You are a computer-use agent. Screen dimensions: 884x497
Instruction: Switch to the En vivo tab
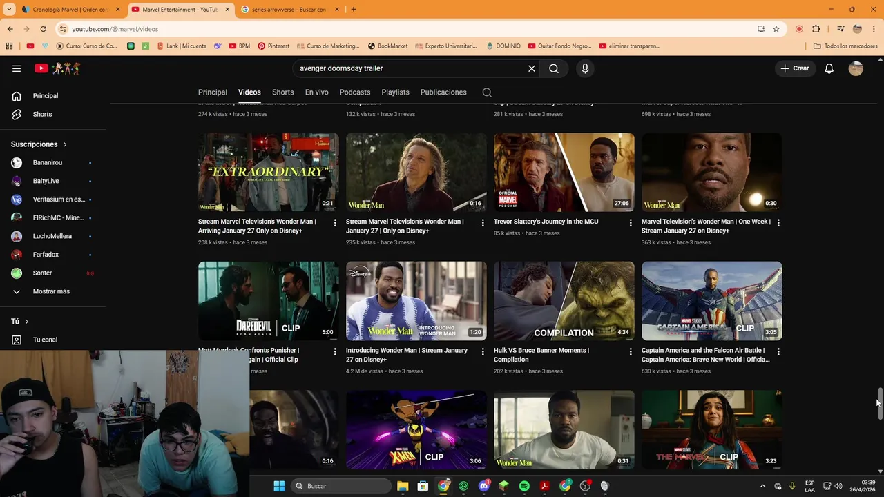[317, 92]
